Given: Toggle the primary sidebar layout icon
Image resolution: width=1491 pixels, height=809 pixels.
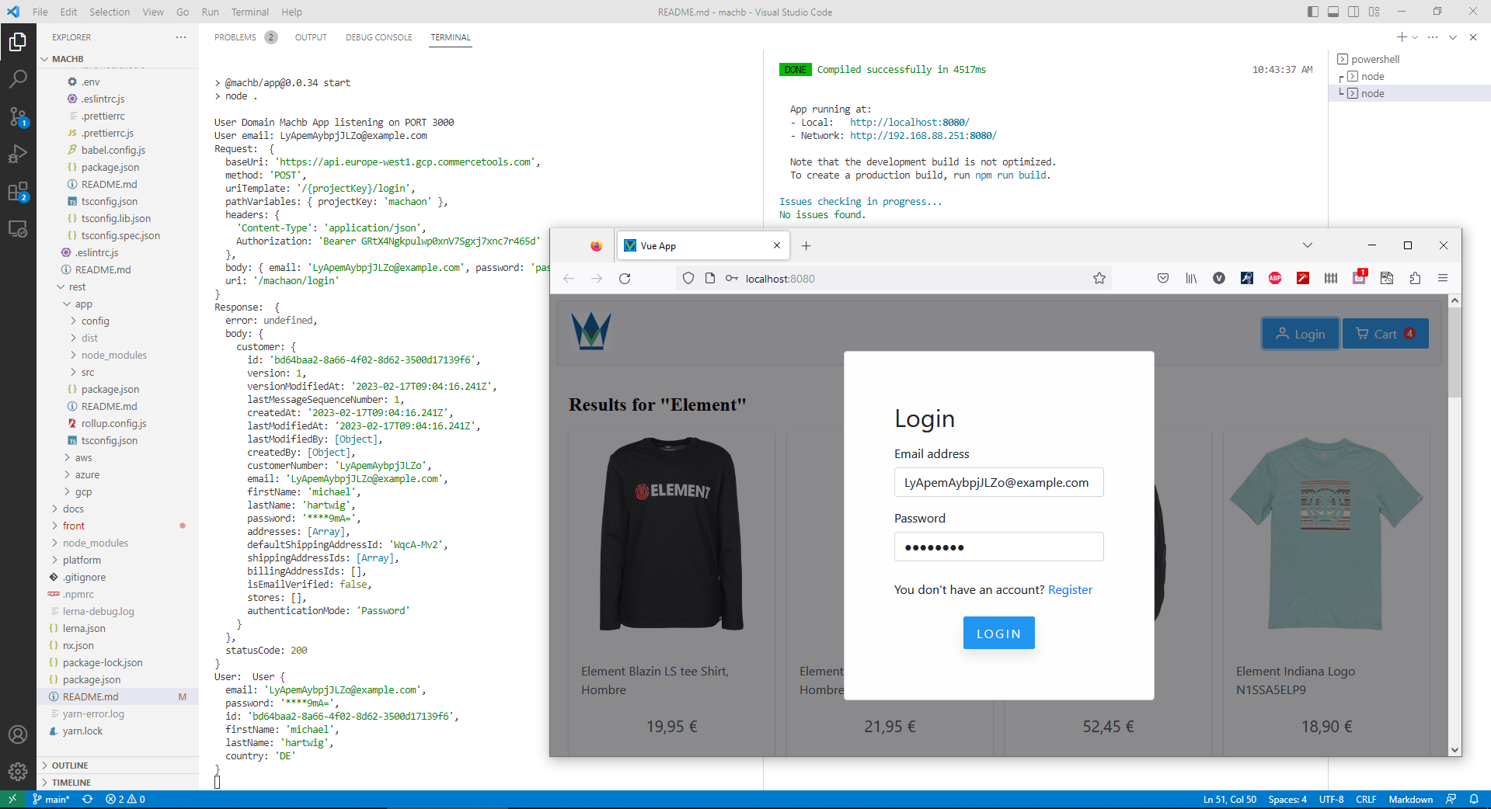Looking at the screenshot, I should coord(1313,12).
